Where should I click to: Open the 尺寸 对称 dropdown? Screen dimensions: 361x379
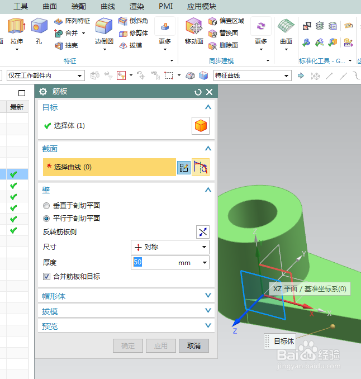tap(170, 247)
